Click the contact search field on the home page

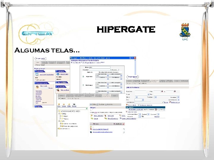[44, 88]
